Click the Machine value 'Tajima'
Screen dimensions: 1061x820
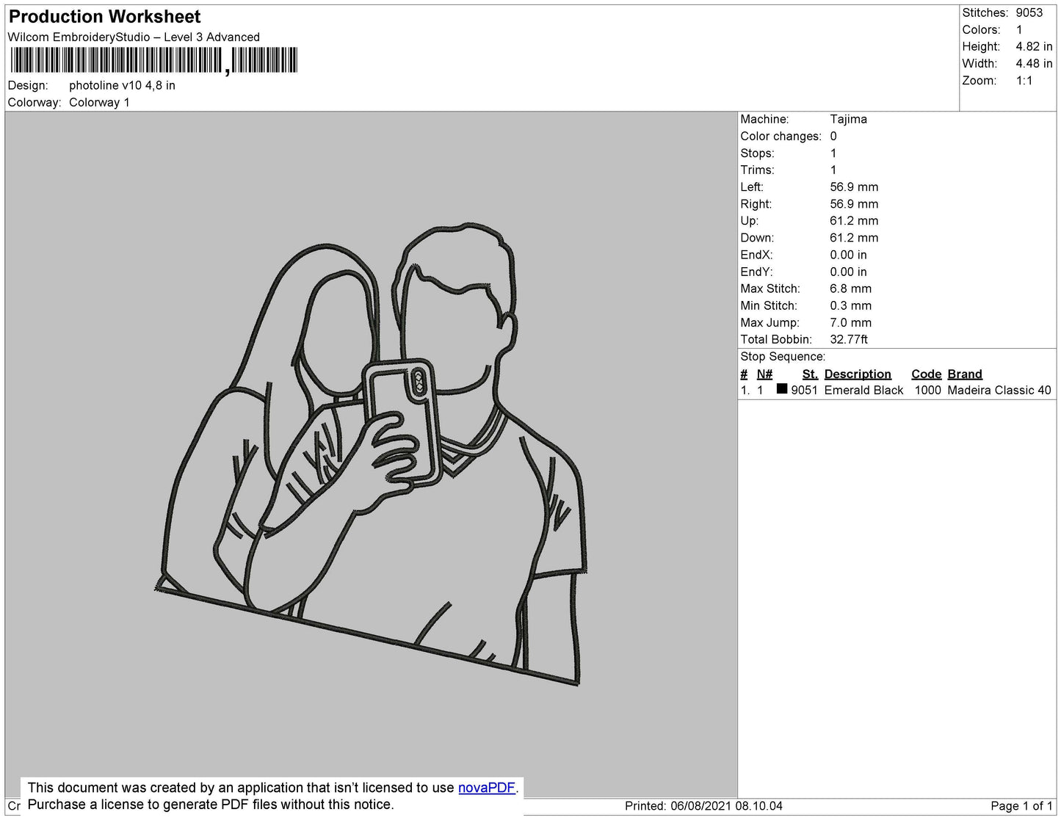[848, 119]
